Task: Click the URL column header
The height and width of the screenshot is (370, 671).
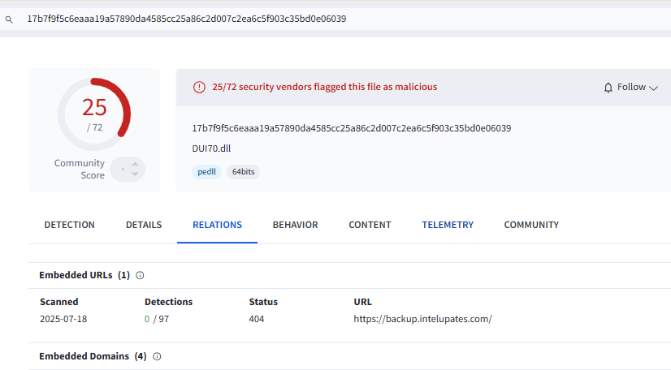Action: click(362, 302)
